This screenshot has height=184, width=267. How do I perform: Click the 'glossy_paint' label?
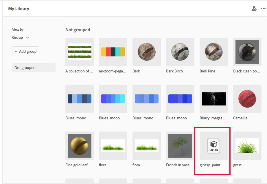pos(210,165)
